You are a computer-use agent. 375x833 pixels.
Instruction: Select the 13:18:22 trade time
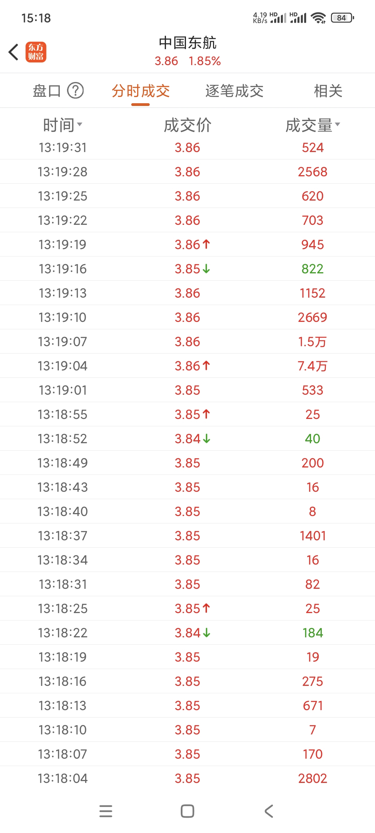(62, 632)
